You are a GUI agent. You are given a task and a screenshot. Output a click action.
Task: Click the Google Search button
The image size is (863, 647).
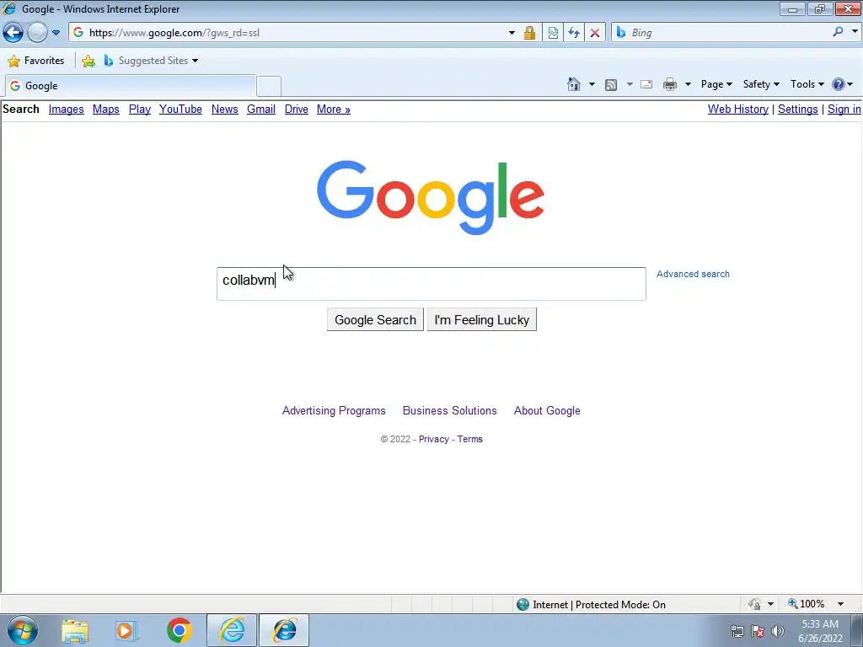pos(375,319)
